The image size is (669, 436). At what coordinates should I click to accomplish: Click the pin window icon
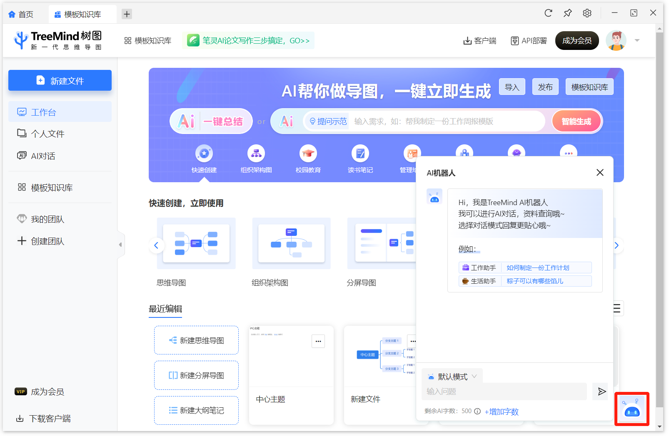point(567,13)
